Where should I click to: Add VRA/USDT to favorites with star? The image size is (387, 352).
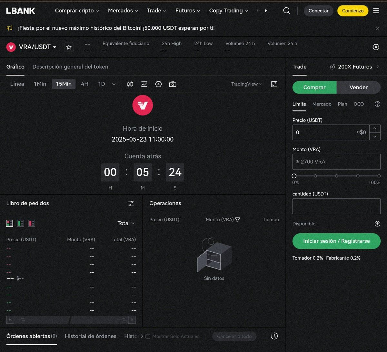tap(69, 47)
